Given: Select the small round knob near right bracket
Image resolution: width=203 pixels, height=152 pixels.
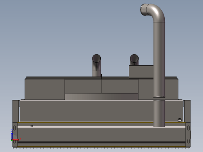Looking at the screenshot, I should tap(180, 120).
